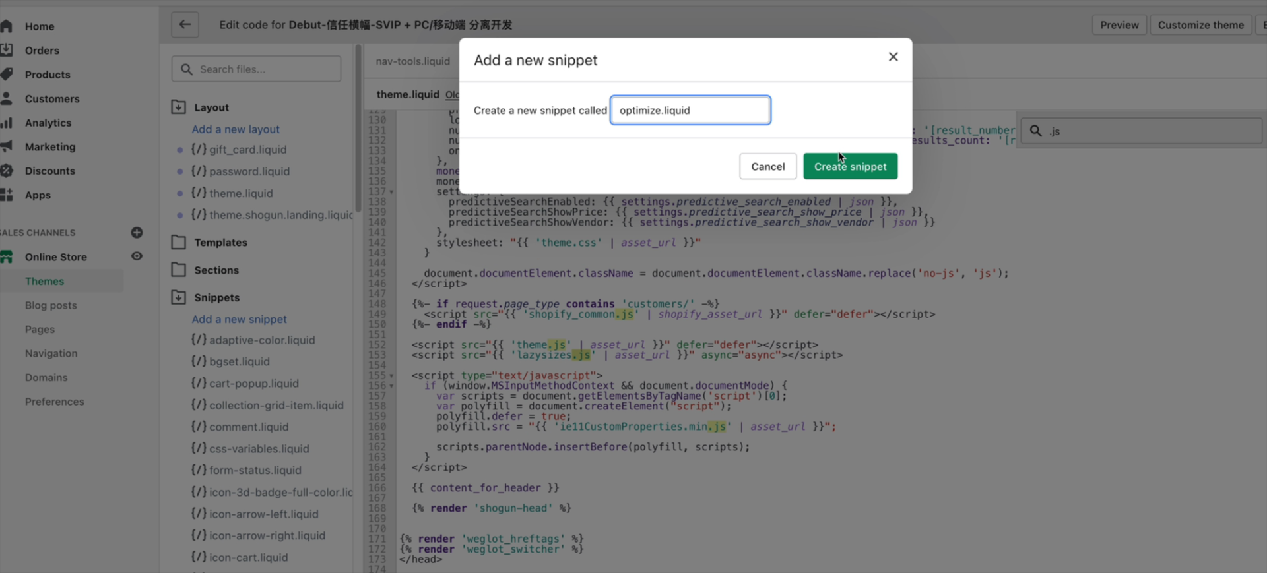Open the Home page
Viewport: 1267px width, 573px height.
40,26
